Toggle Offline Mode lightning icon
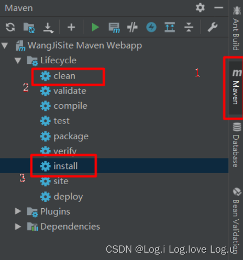This screenshot has width=243, height=260. pyautogui.click(x=151, y=27)
